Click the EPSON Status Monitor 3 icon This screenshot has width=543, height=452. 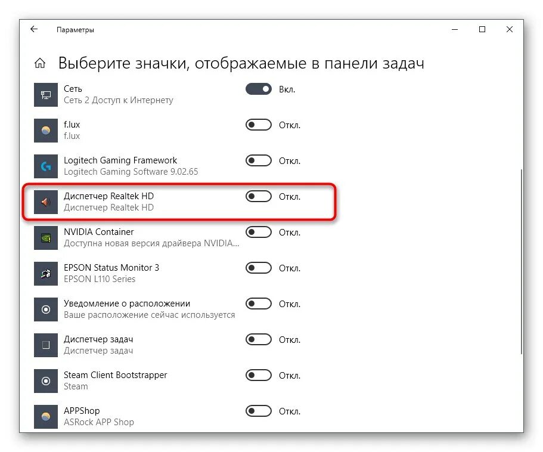[x=45, y=273]
